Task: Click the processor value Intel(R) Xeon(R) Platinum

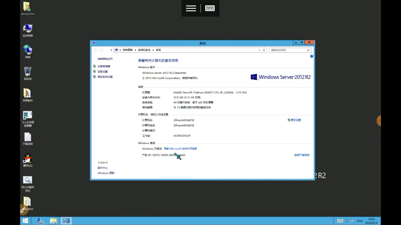Action: coord(210,92)
